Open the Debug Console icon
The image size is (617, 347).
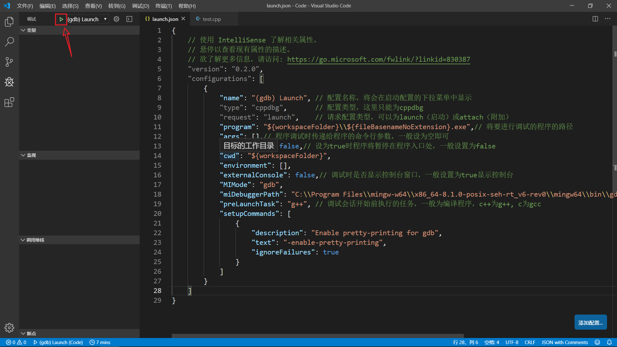129,19
